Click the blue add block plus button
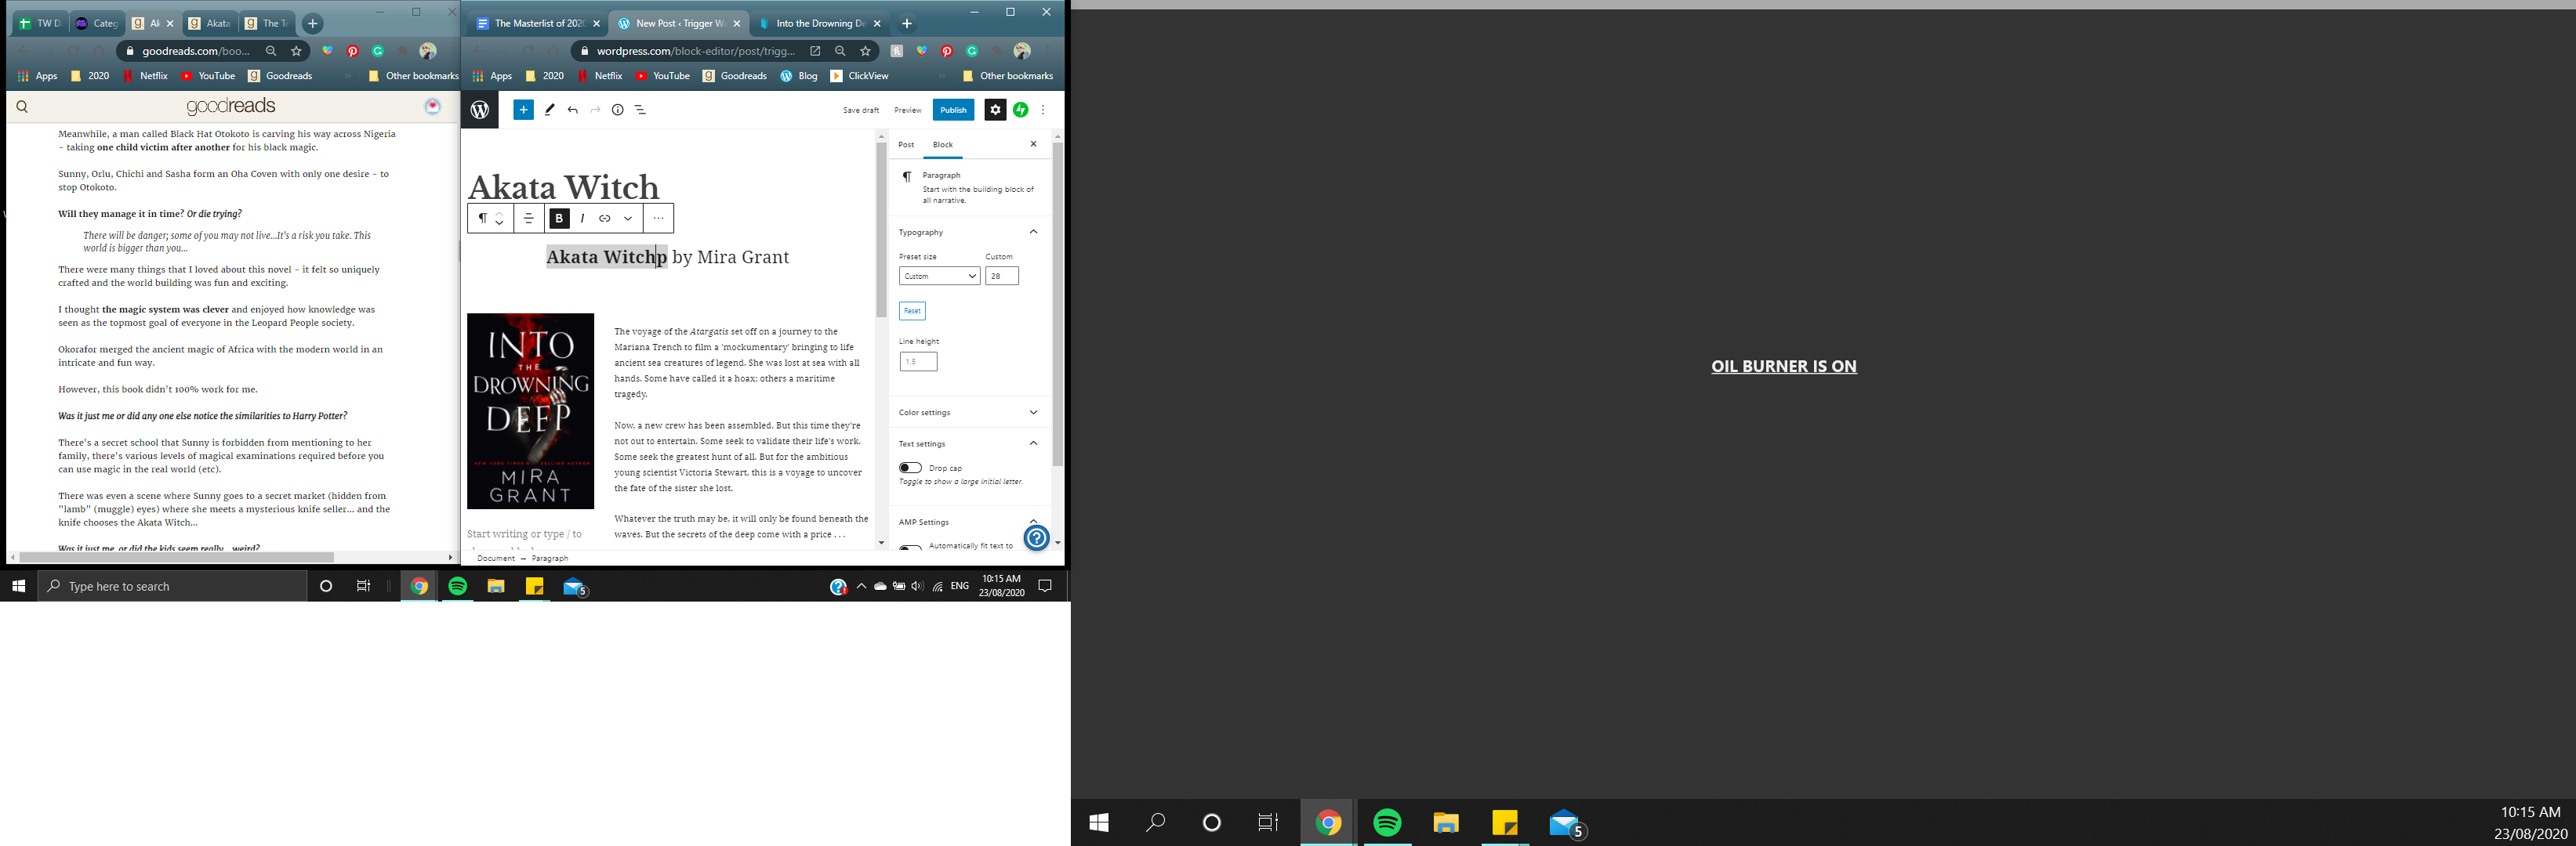Viewport: 2576px width, 846px height. (x=523, y=110)
